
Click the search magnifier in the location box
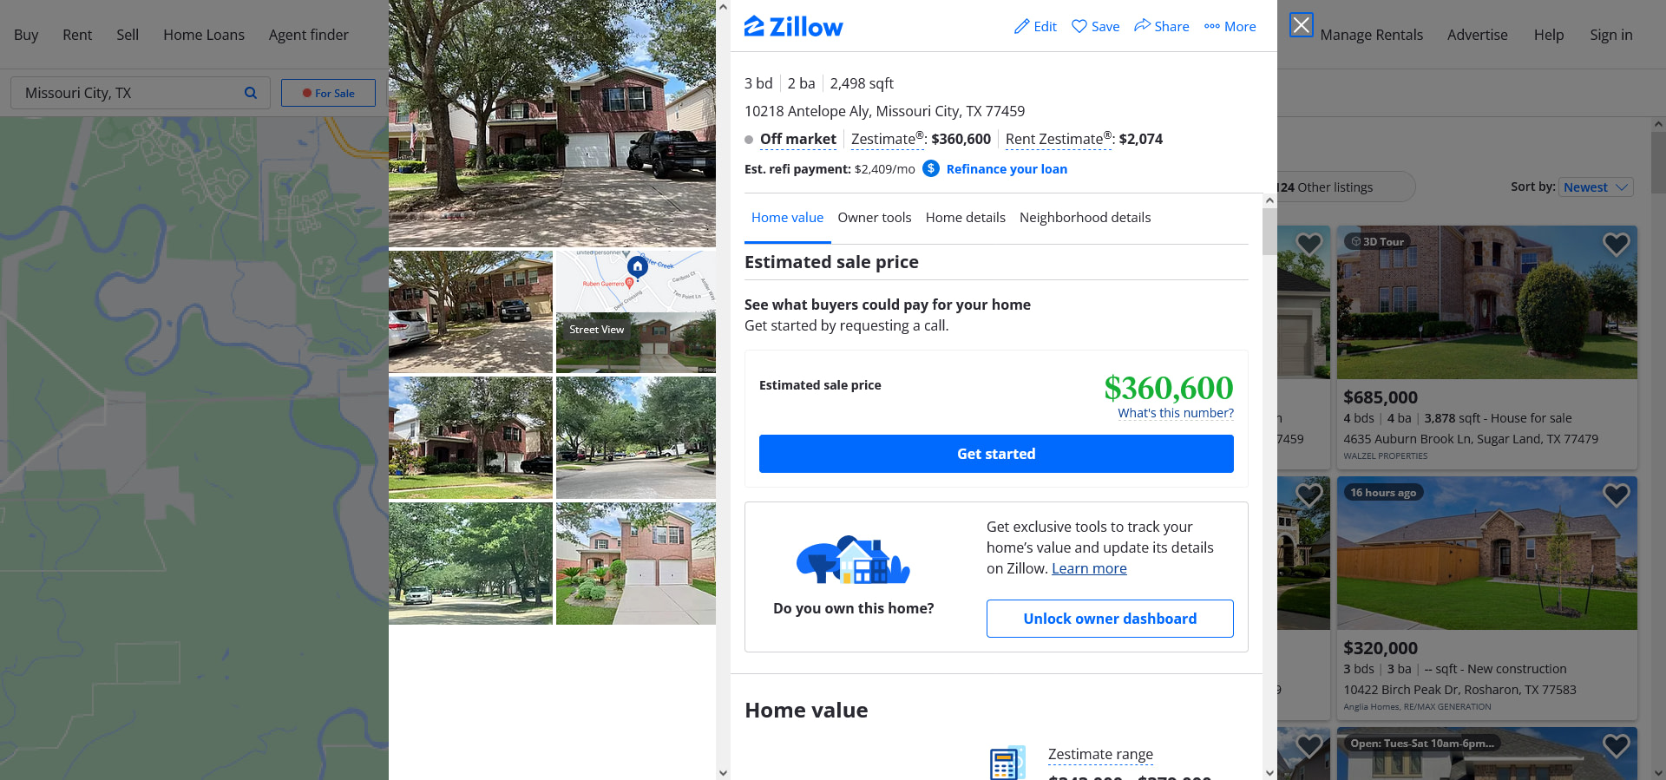(x=251, y=93)
